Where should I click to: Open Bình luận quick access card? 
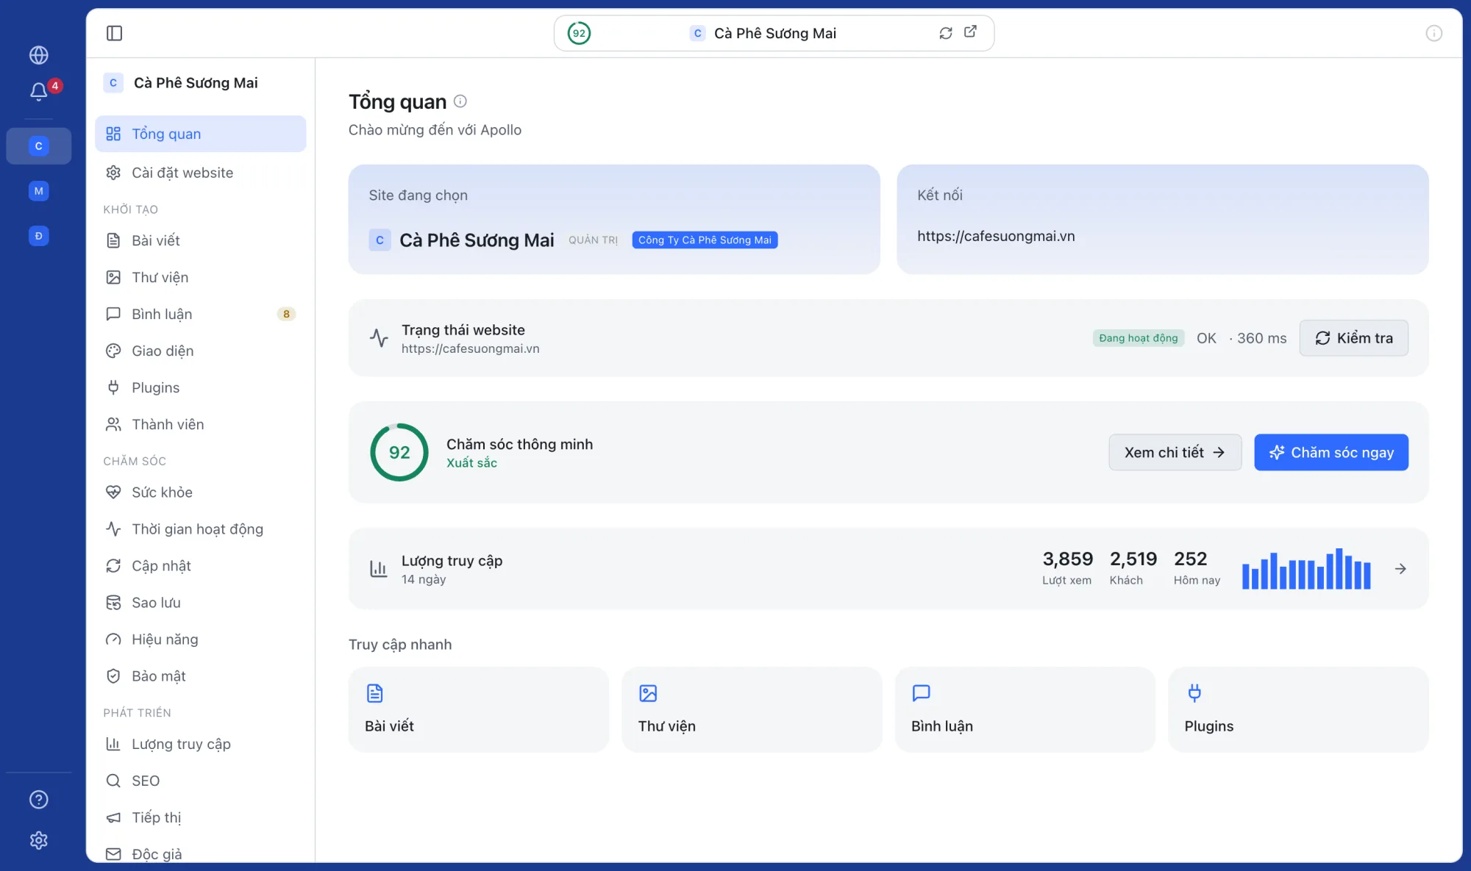1025,709
